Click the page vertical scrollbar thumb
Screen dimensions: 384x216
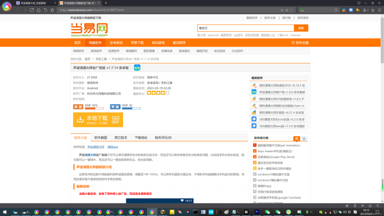click(x=382, y=39)
